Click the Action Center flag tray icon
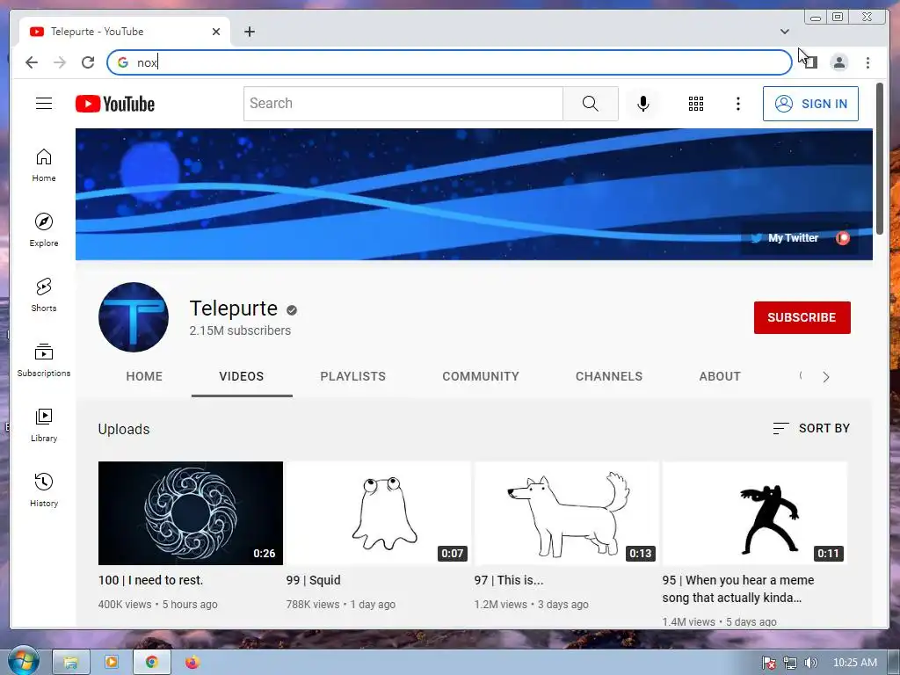Image resolution: width=900 pixels, height=675 pixels. 769,663
